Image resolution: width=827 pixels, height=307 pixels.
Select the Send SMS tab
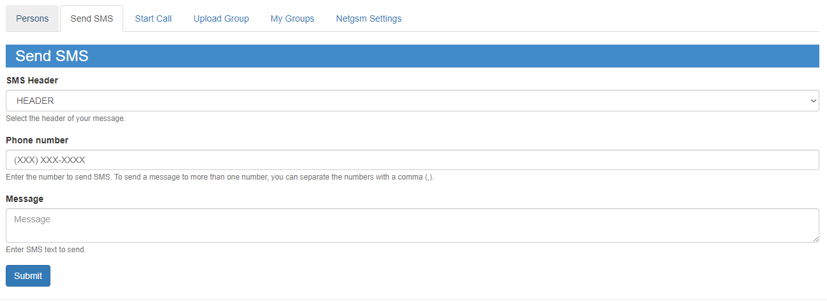[91, 18]
